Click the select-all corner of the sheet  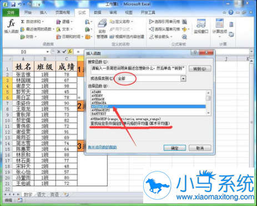pos(7,59)
